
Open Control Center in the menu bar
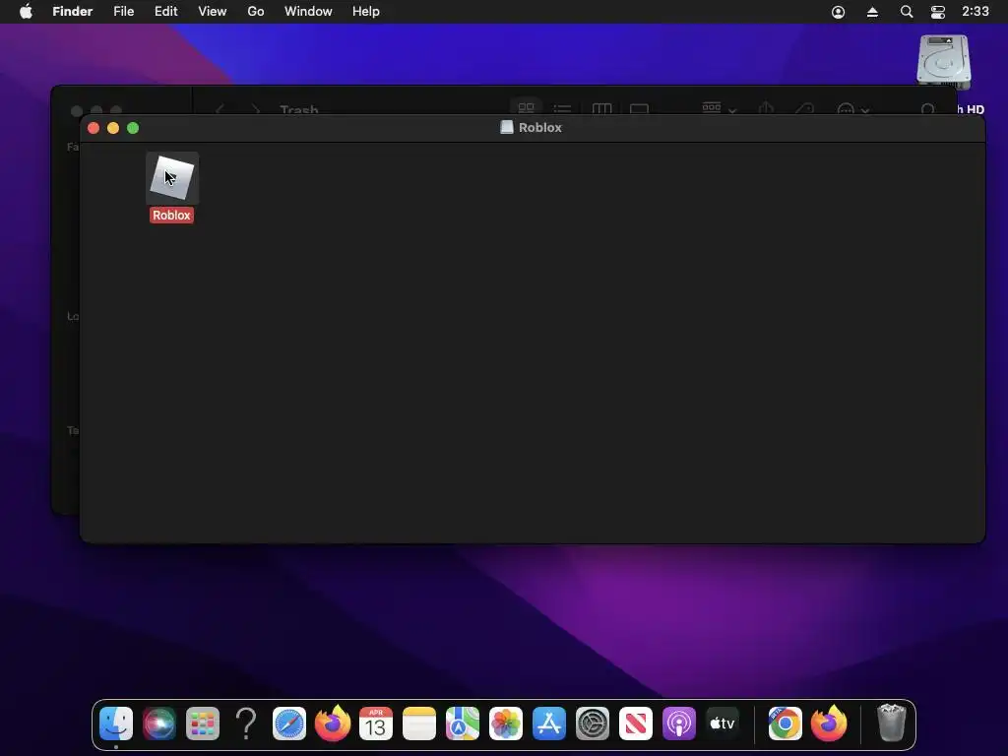pyautogui.click(x=938, y=12)
